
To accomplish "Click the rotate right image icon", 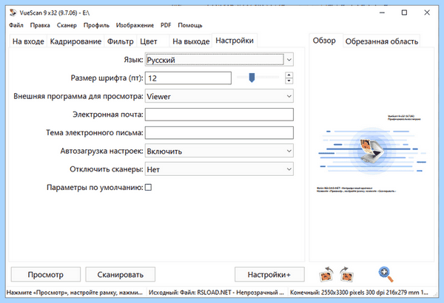I will click(346, 274).
